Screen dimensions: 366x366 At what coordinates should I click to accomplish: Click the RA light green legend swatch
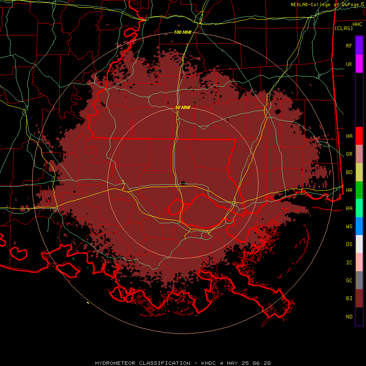(359, 208)
